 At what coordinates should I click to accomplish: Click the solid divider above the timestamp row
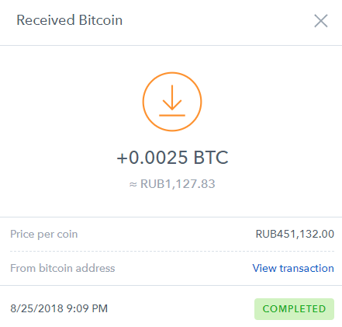[171, 286]
